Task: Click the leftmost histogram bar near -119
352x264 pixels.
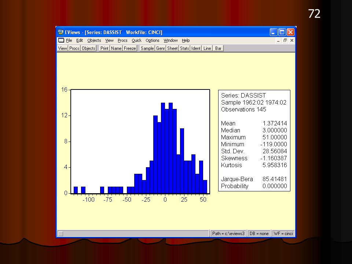Action: (x=76, y=190)
